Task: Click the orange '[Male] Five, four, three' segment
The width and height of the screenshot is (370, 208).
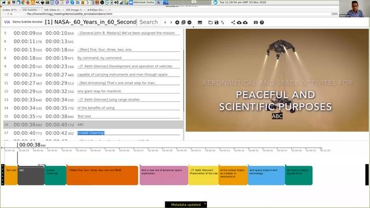Action: 102,175
